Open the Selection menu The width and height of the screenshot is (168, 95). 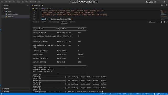tap(12, 2)
